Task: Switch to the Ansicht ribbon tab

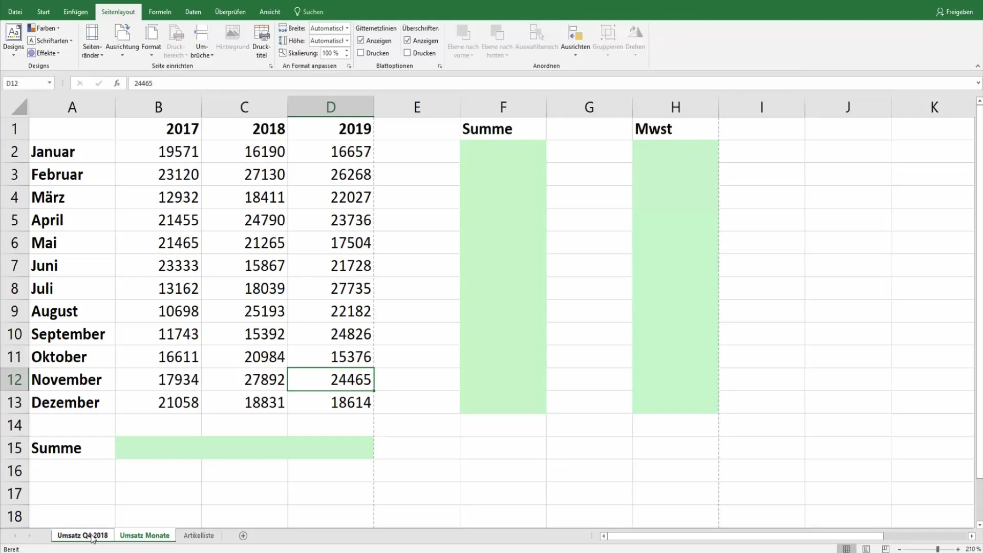Action: (270, 12)
